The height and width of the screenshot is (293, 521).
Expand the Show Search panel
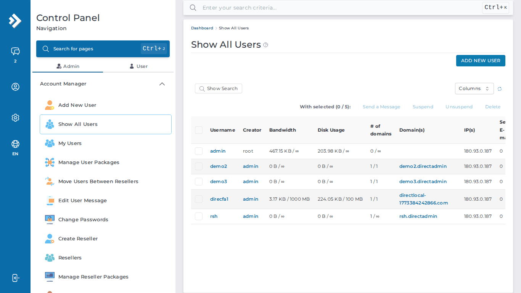click(x=218, y=88)
